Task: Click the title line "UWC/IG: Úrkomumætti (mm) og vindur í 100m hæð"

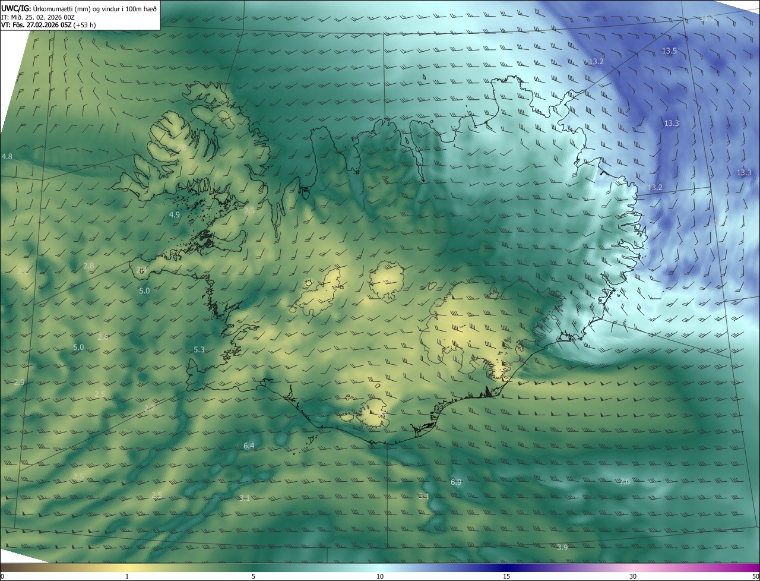Action: [79, 8]
